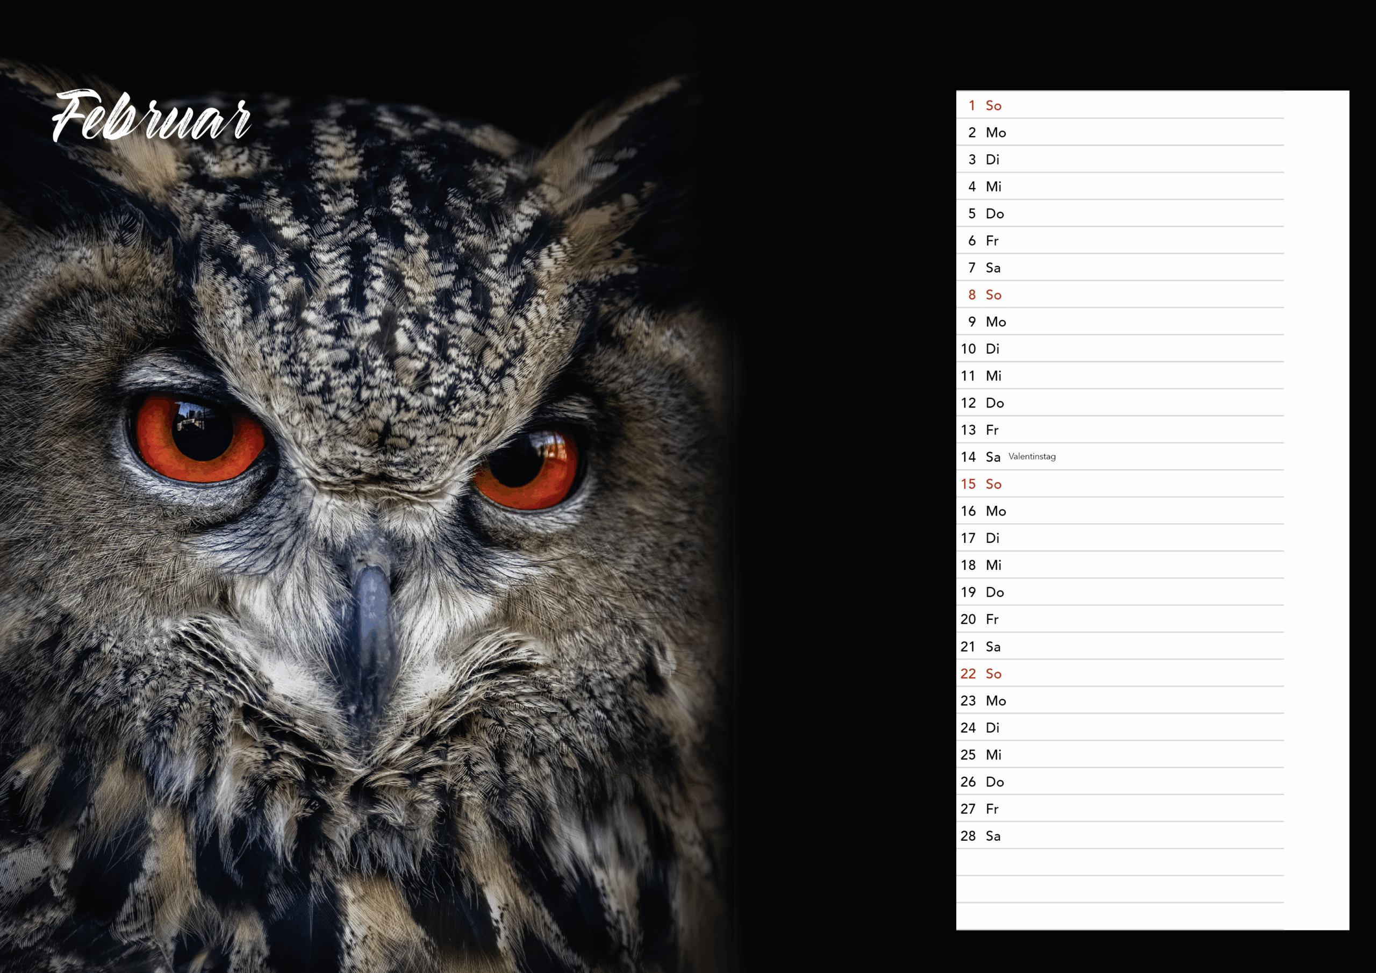Select the 14 Sa calendar row
The image size is (1376, 973).
[x=1120, y=457]
